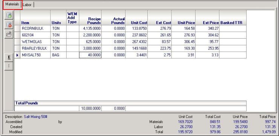Click the unit cost 3.4401 cell
This screenshot has height=136, width=279.
pos(136,55)
